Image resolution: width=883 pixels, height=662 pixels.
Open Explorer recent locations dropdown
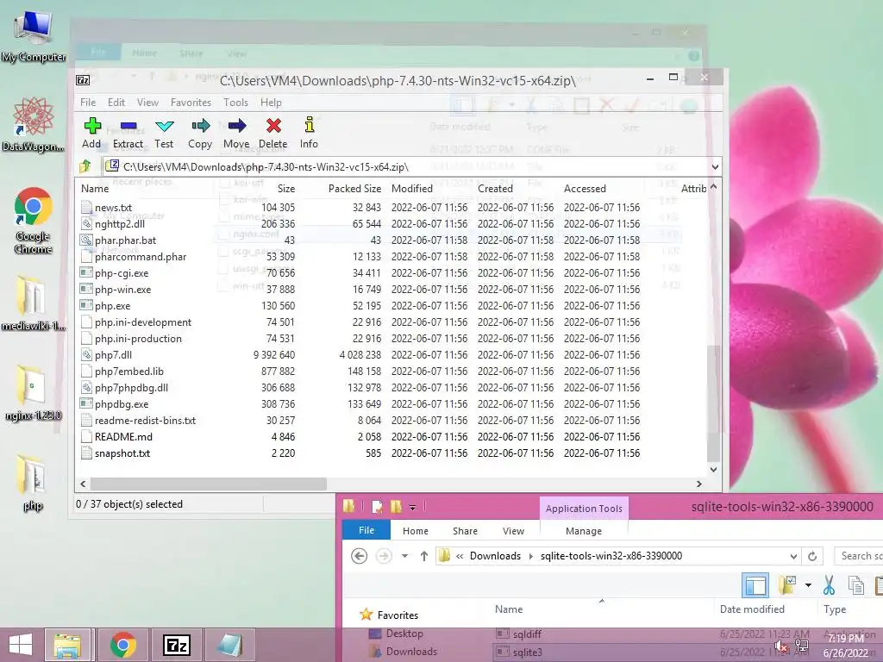pyautogui.click(x=404, y=556)
